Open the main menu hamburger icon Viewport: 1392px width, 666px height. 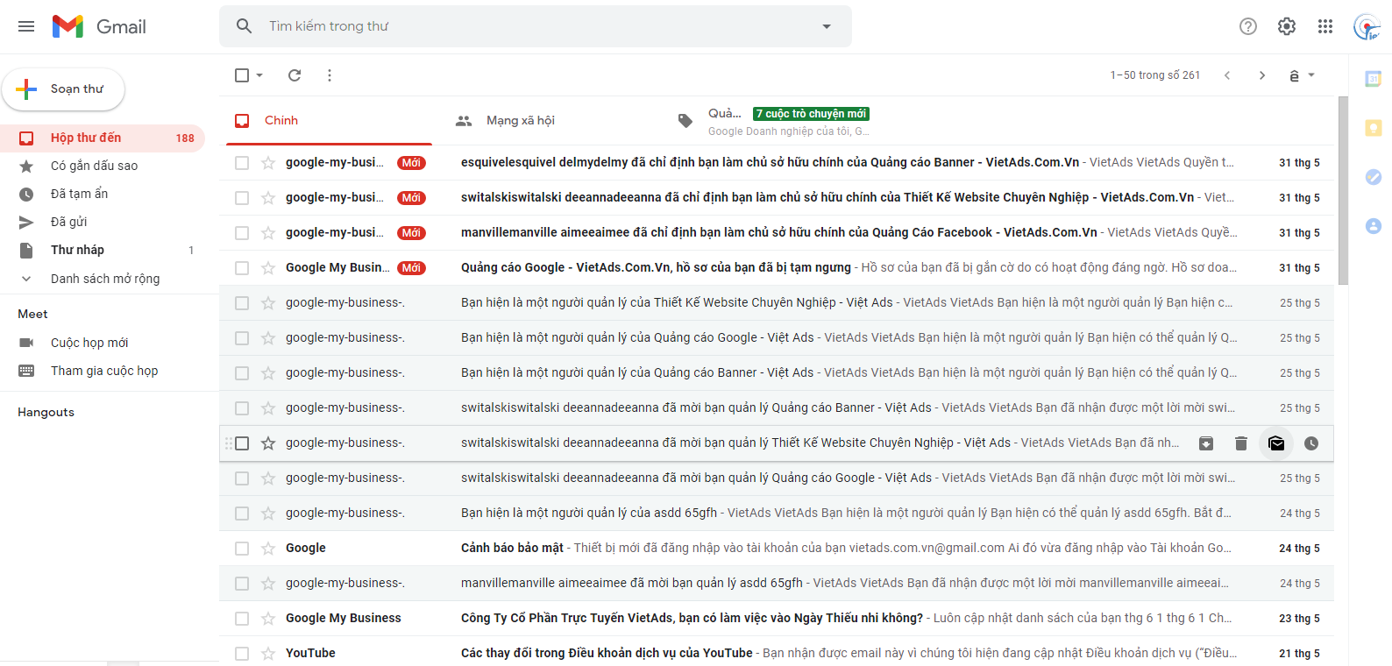point(26,26)
